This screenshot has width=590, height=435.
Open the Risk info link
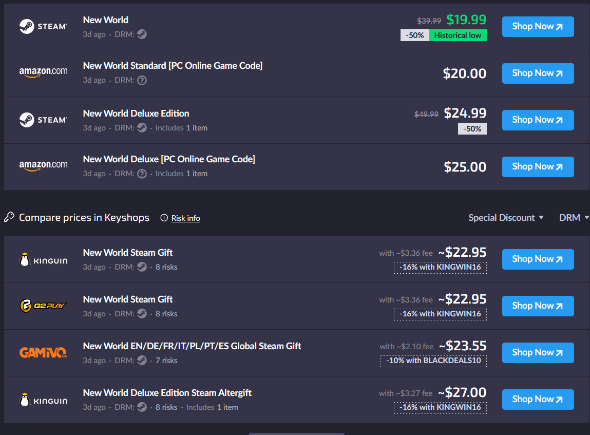pyautogui.click(x=185, y=218)
